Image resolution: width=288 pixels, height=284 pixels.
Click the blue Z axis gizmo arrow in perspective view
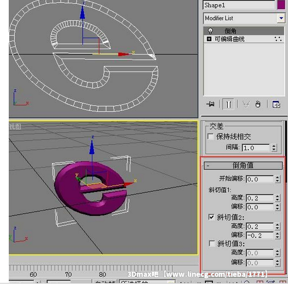click(x=92, y=147)
